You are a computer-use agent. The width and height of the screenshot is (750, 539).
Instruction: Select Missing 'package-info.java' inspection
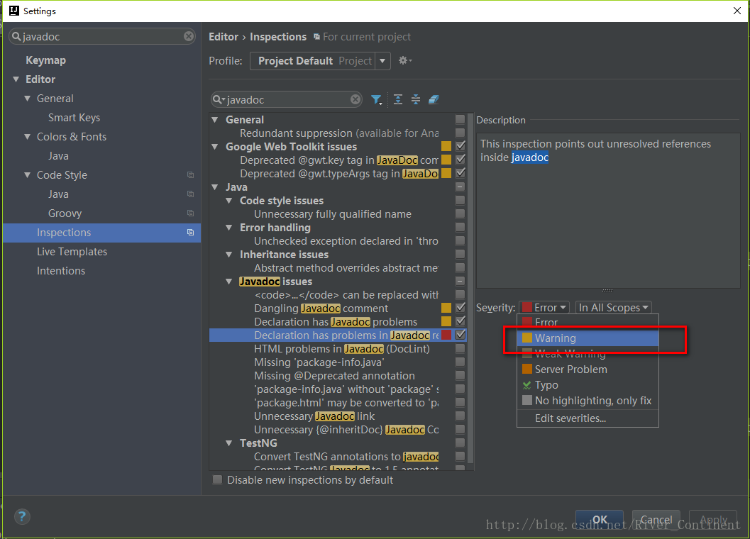319,362
